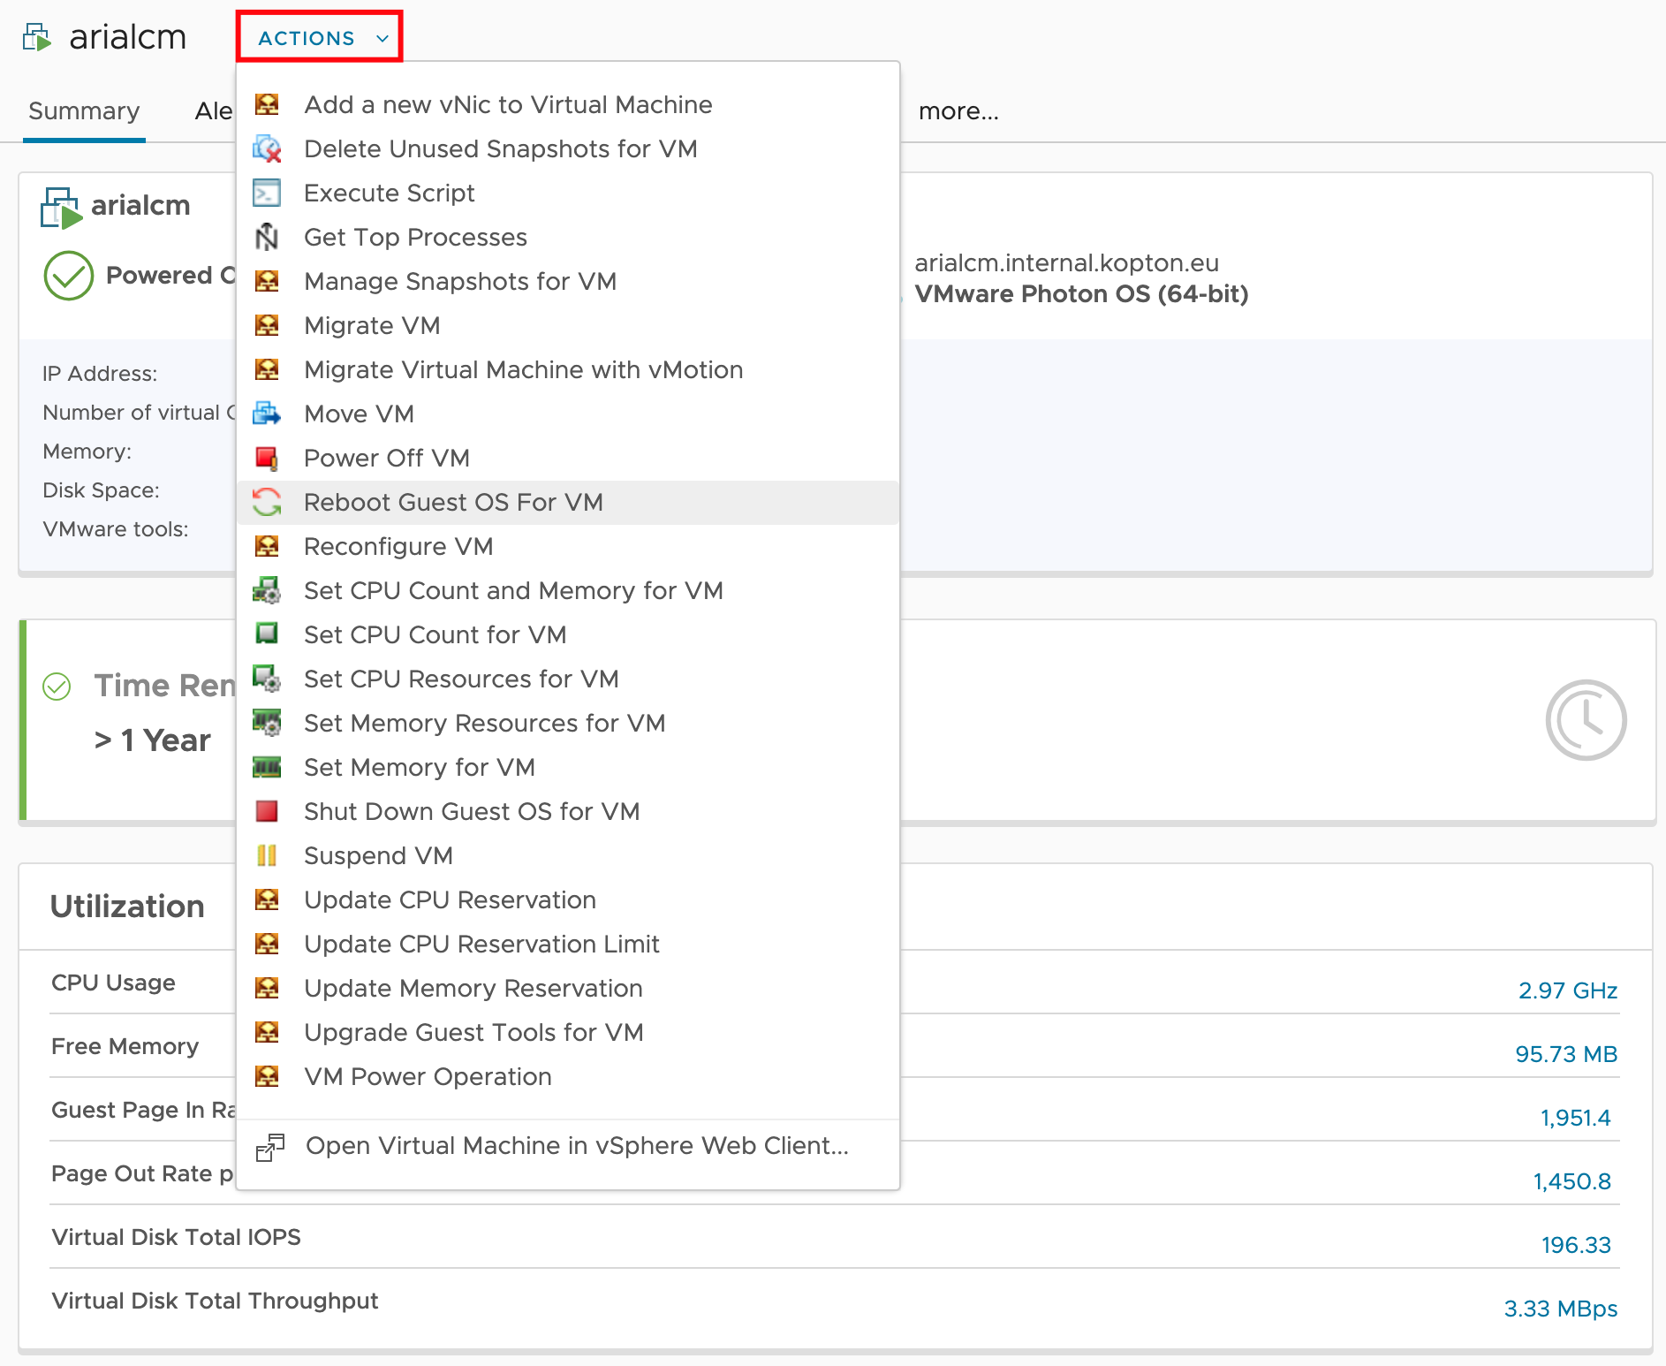Choose Reboot Guest OS For VM
The image size is (1666, 1366).
click(568, 502)
